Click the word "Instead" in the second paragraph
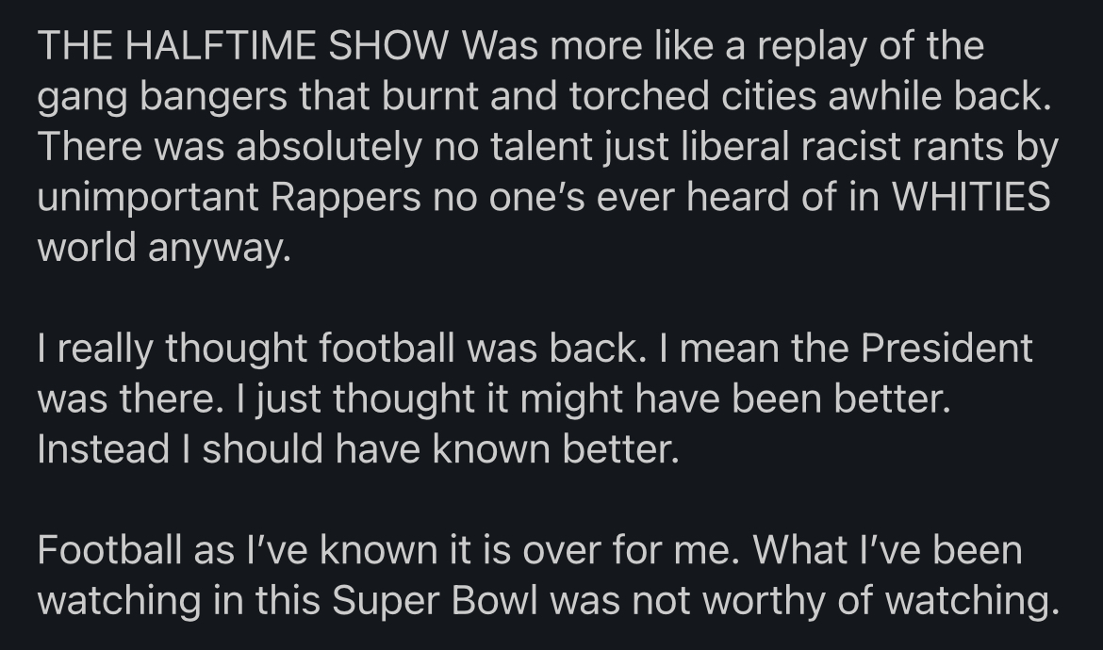The height and width of the screenshot is (650, 1103). [104, 450]
